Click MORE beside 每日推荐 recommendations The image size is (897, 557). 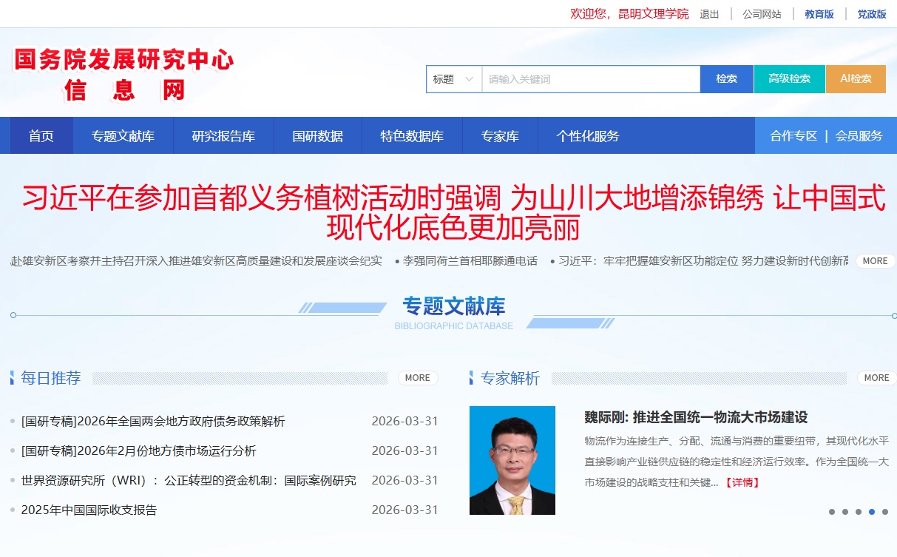(x=417, y=378)
